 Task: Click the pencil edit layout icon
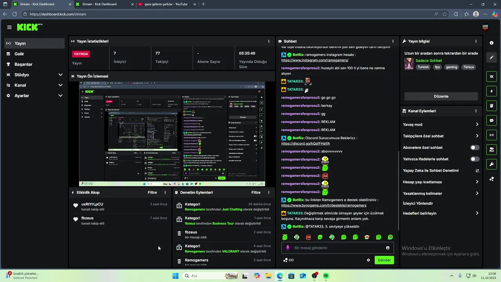492,58
